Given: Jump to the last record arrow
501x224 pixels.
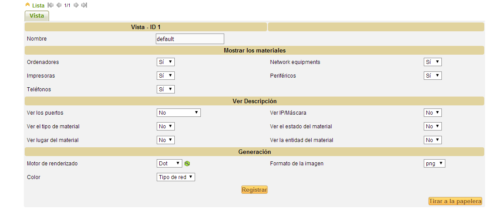Looking at the screenshot, I should pyautogui.click(x=84, y=5).
